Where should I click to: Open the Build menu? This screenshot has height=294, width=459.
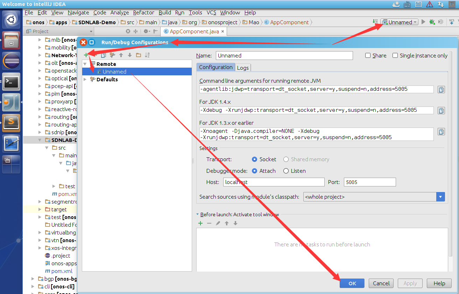click(165, 12)
